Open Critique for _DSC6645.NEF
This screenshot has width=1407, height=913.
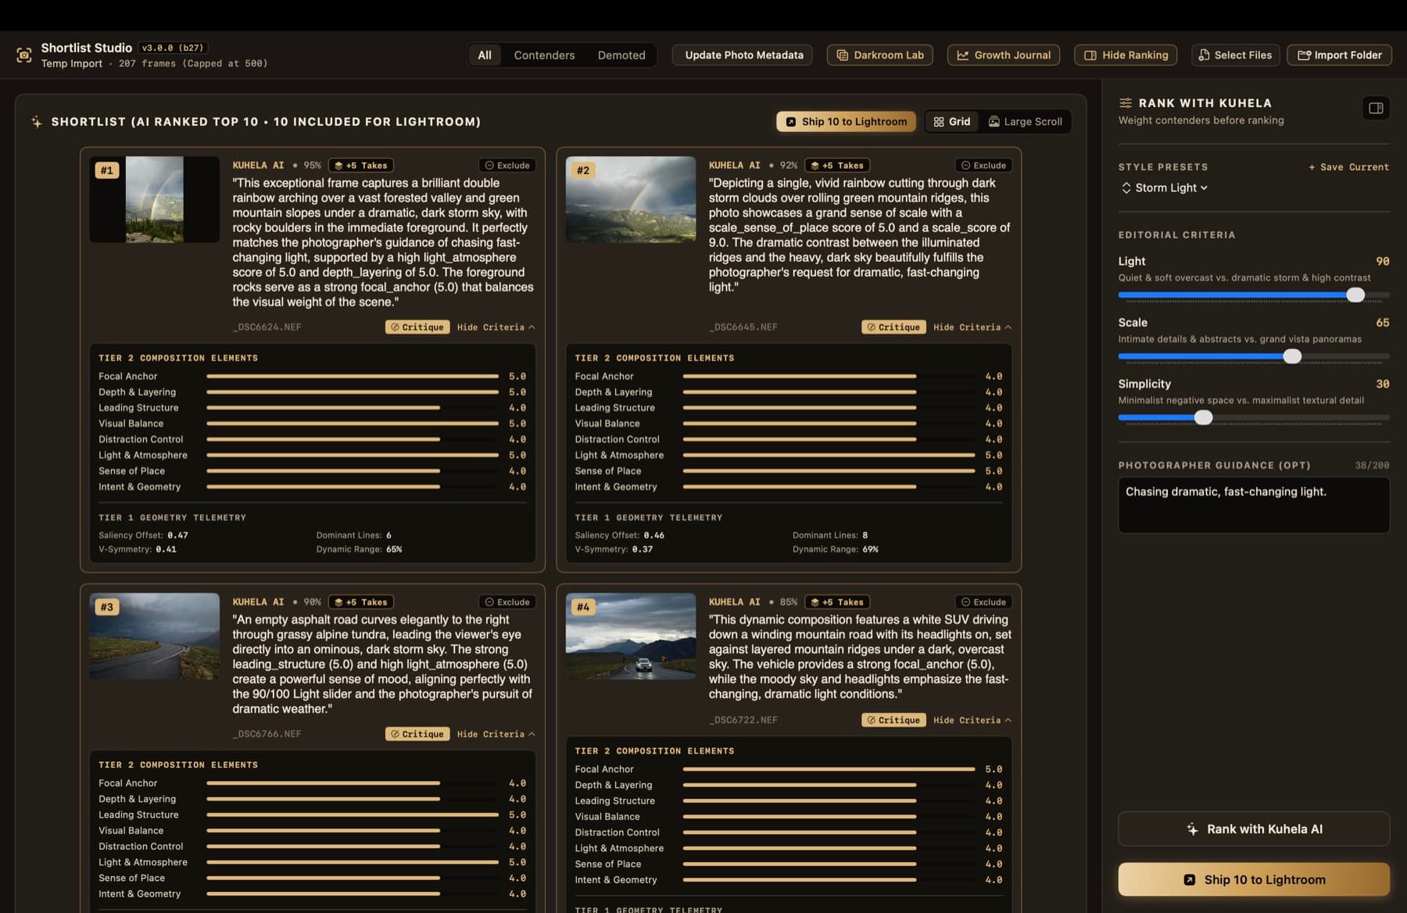coord(893,327)
